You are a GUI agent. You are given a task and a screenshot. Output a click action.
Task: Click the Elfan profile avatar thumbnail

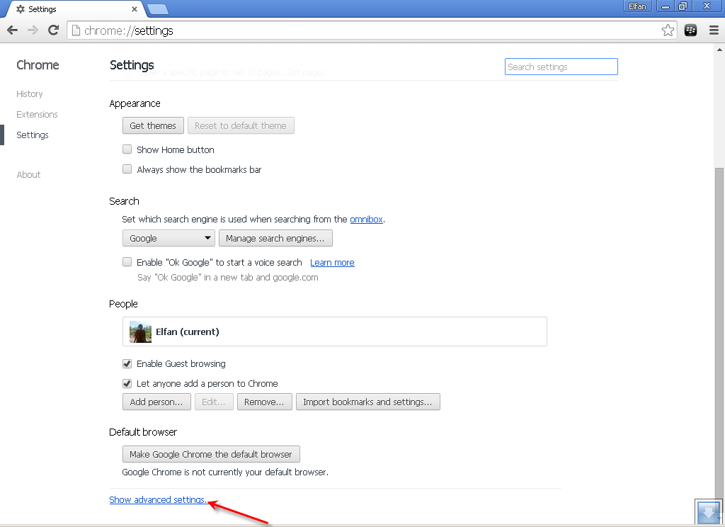tap(141, 331)
